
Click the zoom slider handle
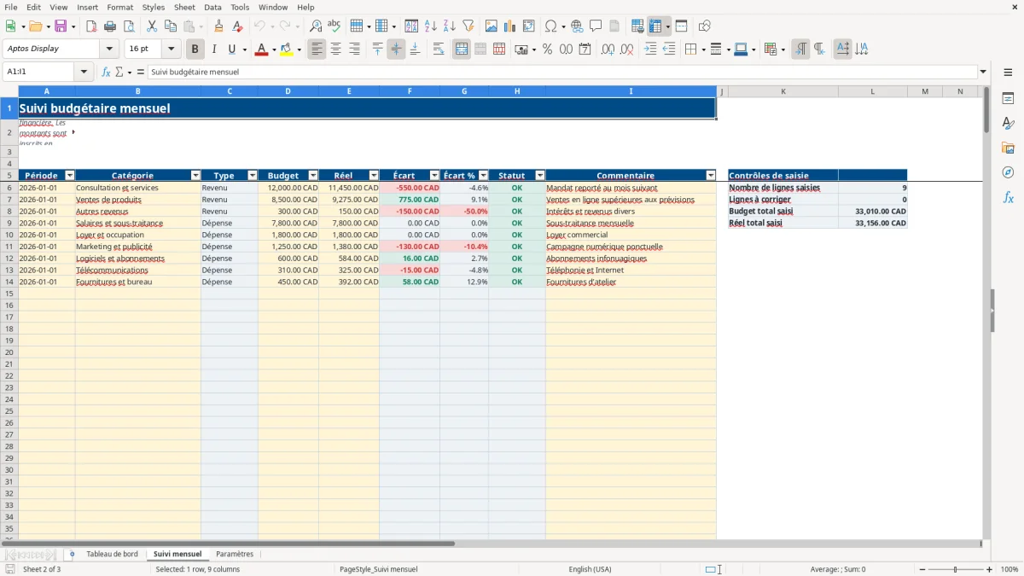(x=956, y=569)
